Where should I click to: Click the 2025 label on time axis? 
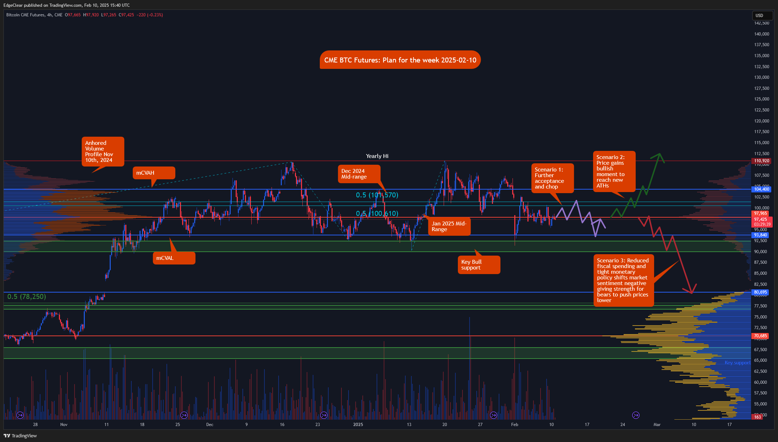358,425
